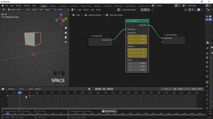The width and height of the screenshot is (213, 119).
Task: Collapse the Group Output node
Action: pyautogui.click(x=165, y=35)
